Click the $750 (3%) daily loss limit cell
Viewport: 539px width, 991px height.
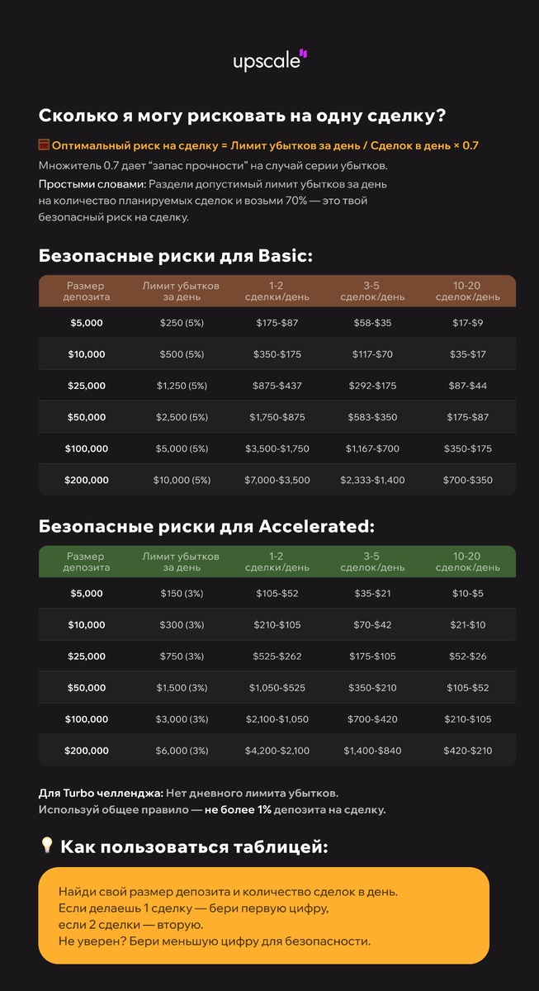tap(182, 657)
